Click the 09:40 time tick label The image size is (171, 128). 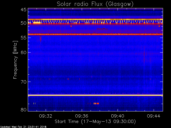[118, 116]
